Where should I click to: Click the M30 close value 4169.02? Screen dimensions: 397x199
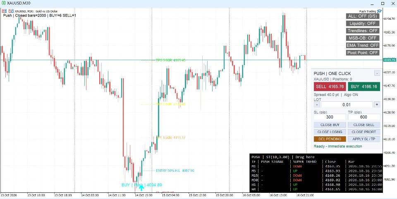(333, 180)
